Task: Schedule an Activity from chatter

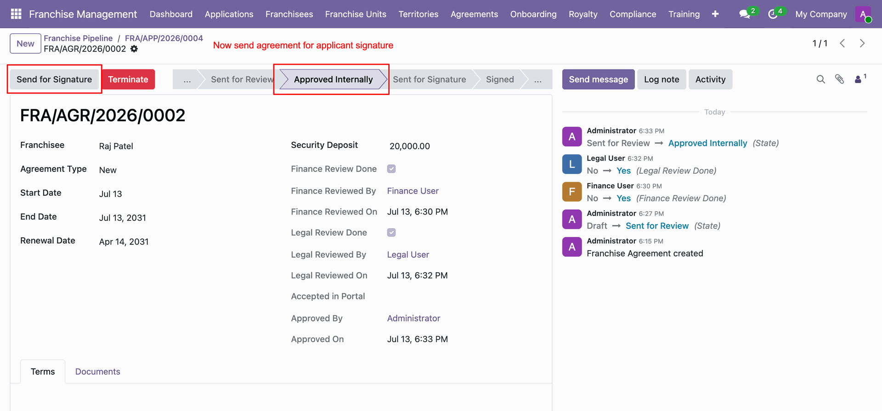Action: tap(710, 79)
